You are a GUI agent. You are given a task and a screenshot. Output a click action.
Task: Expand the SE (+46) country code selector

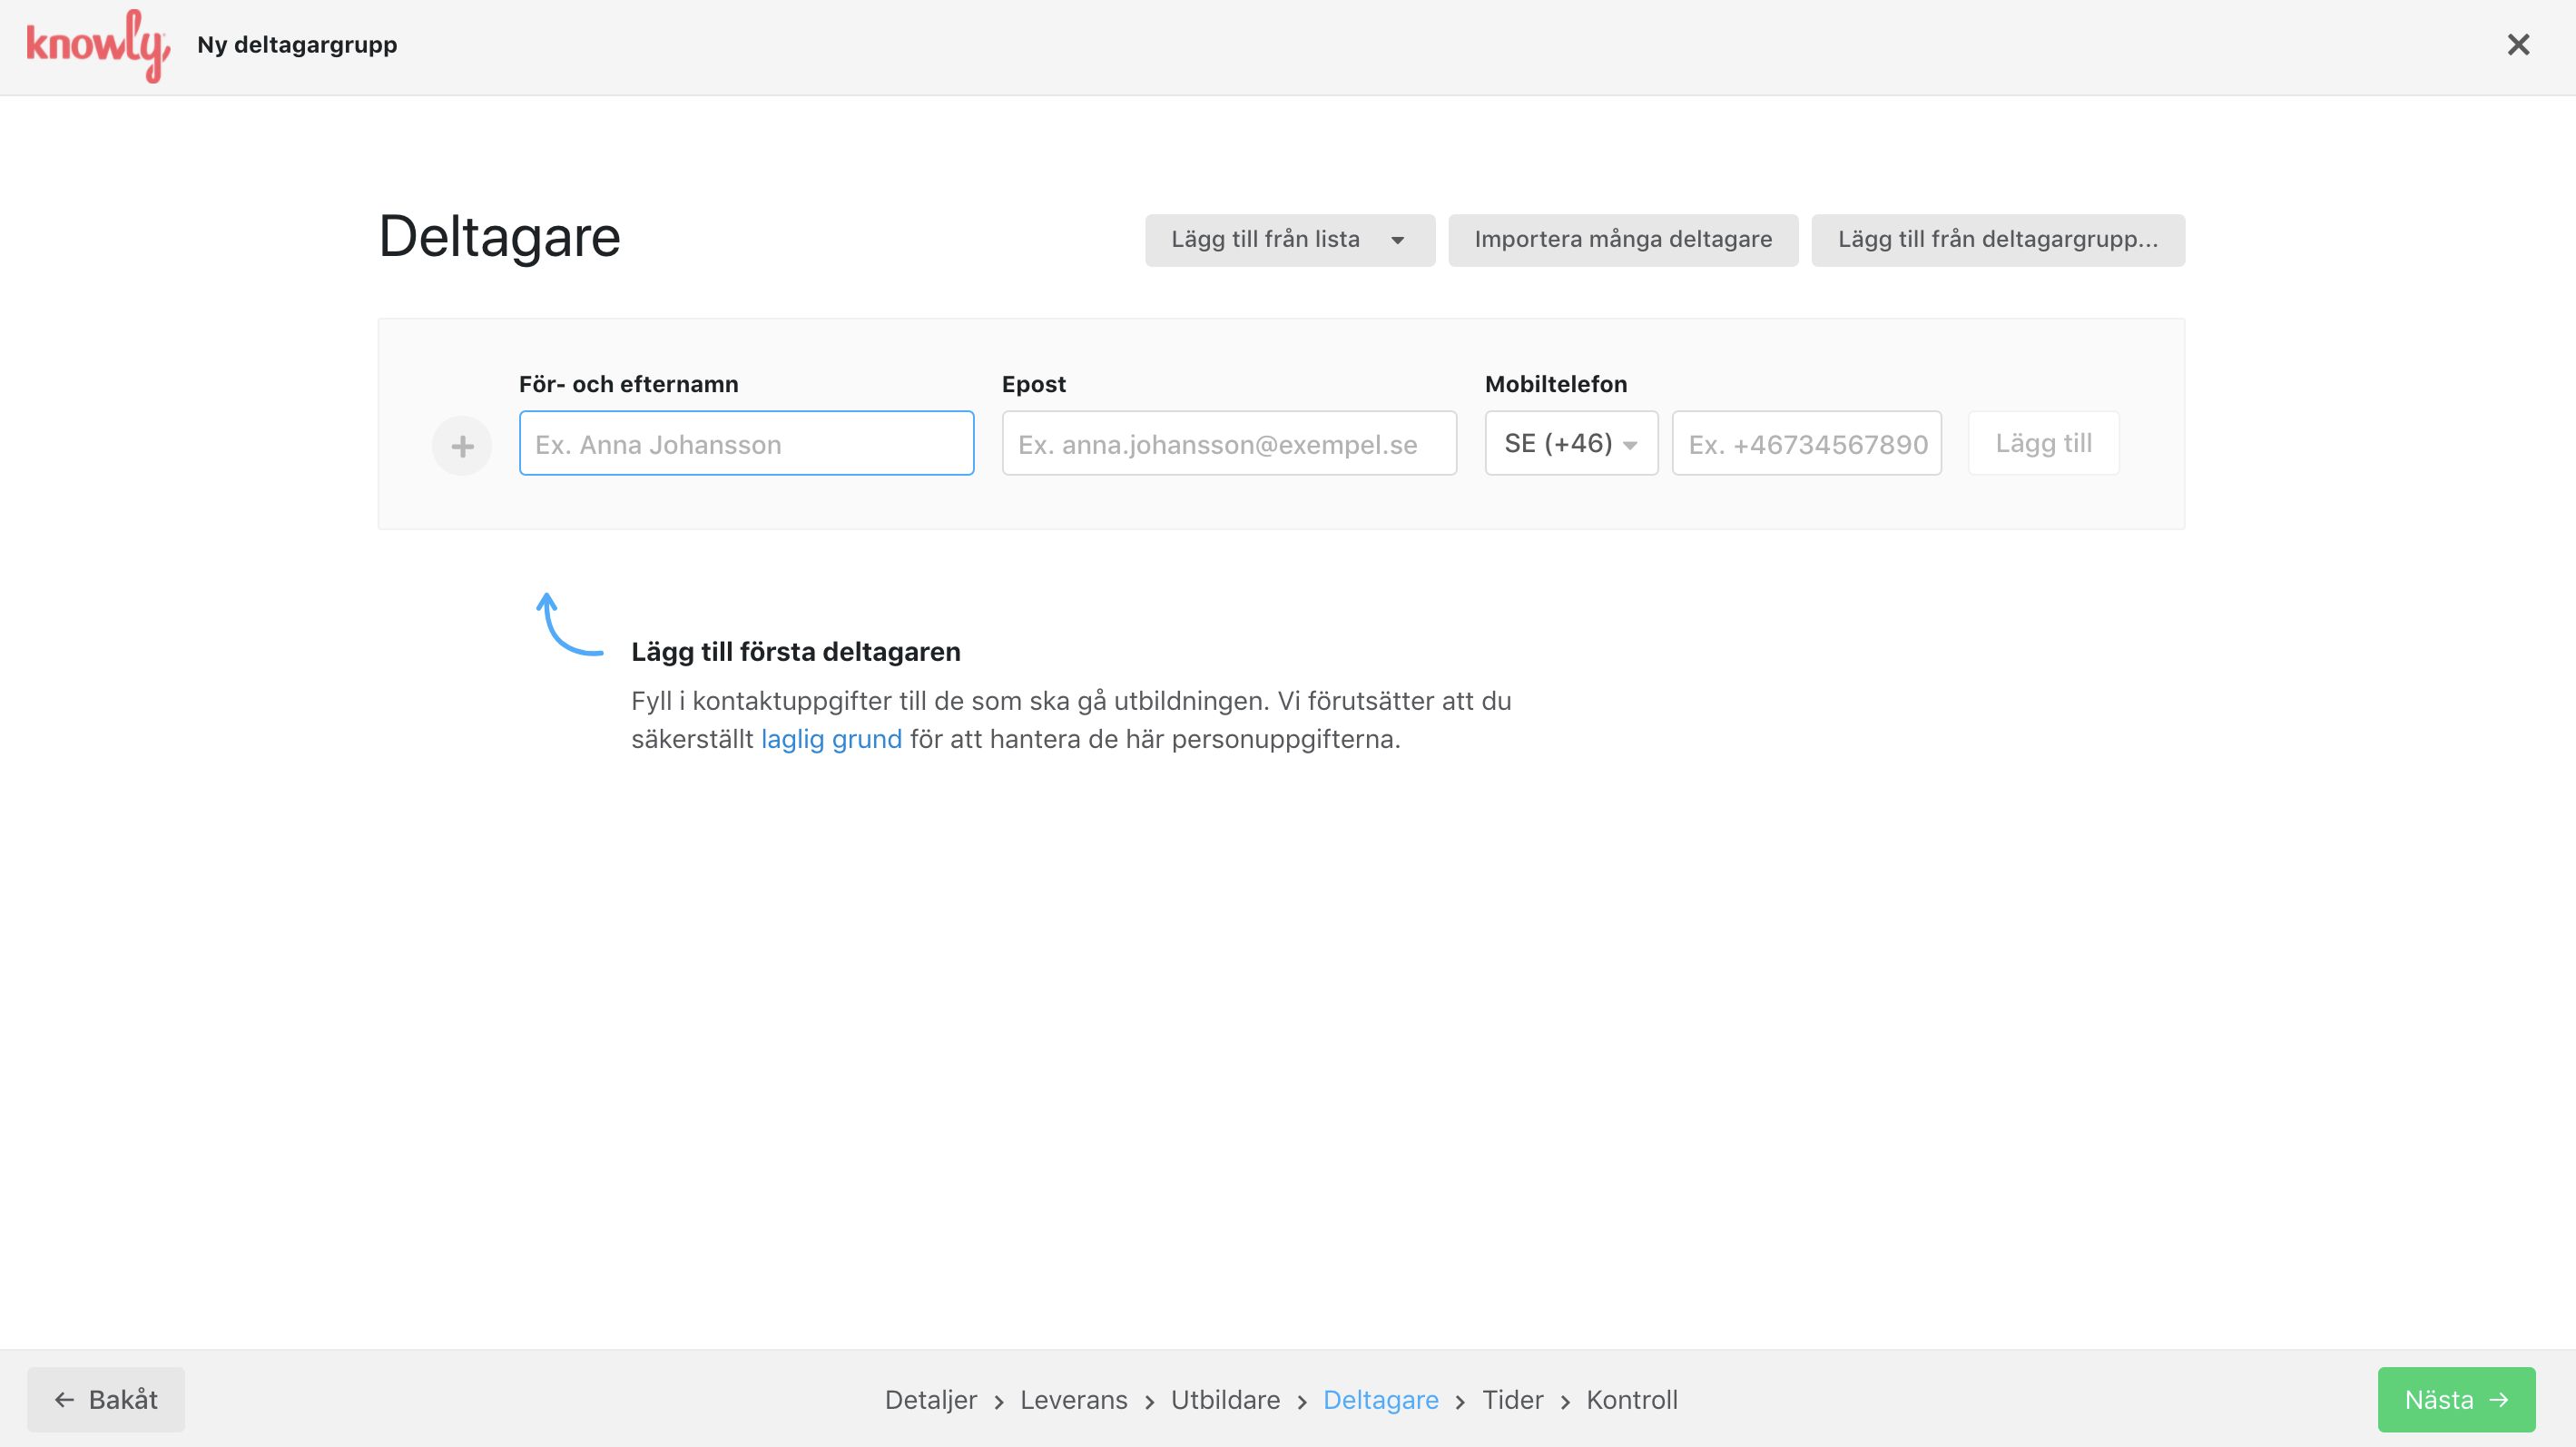click(x=1570, y=443)
